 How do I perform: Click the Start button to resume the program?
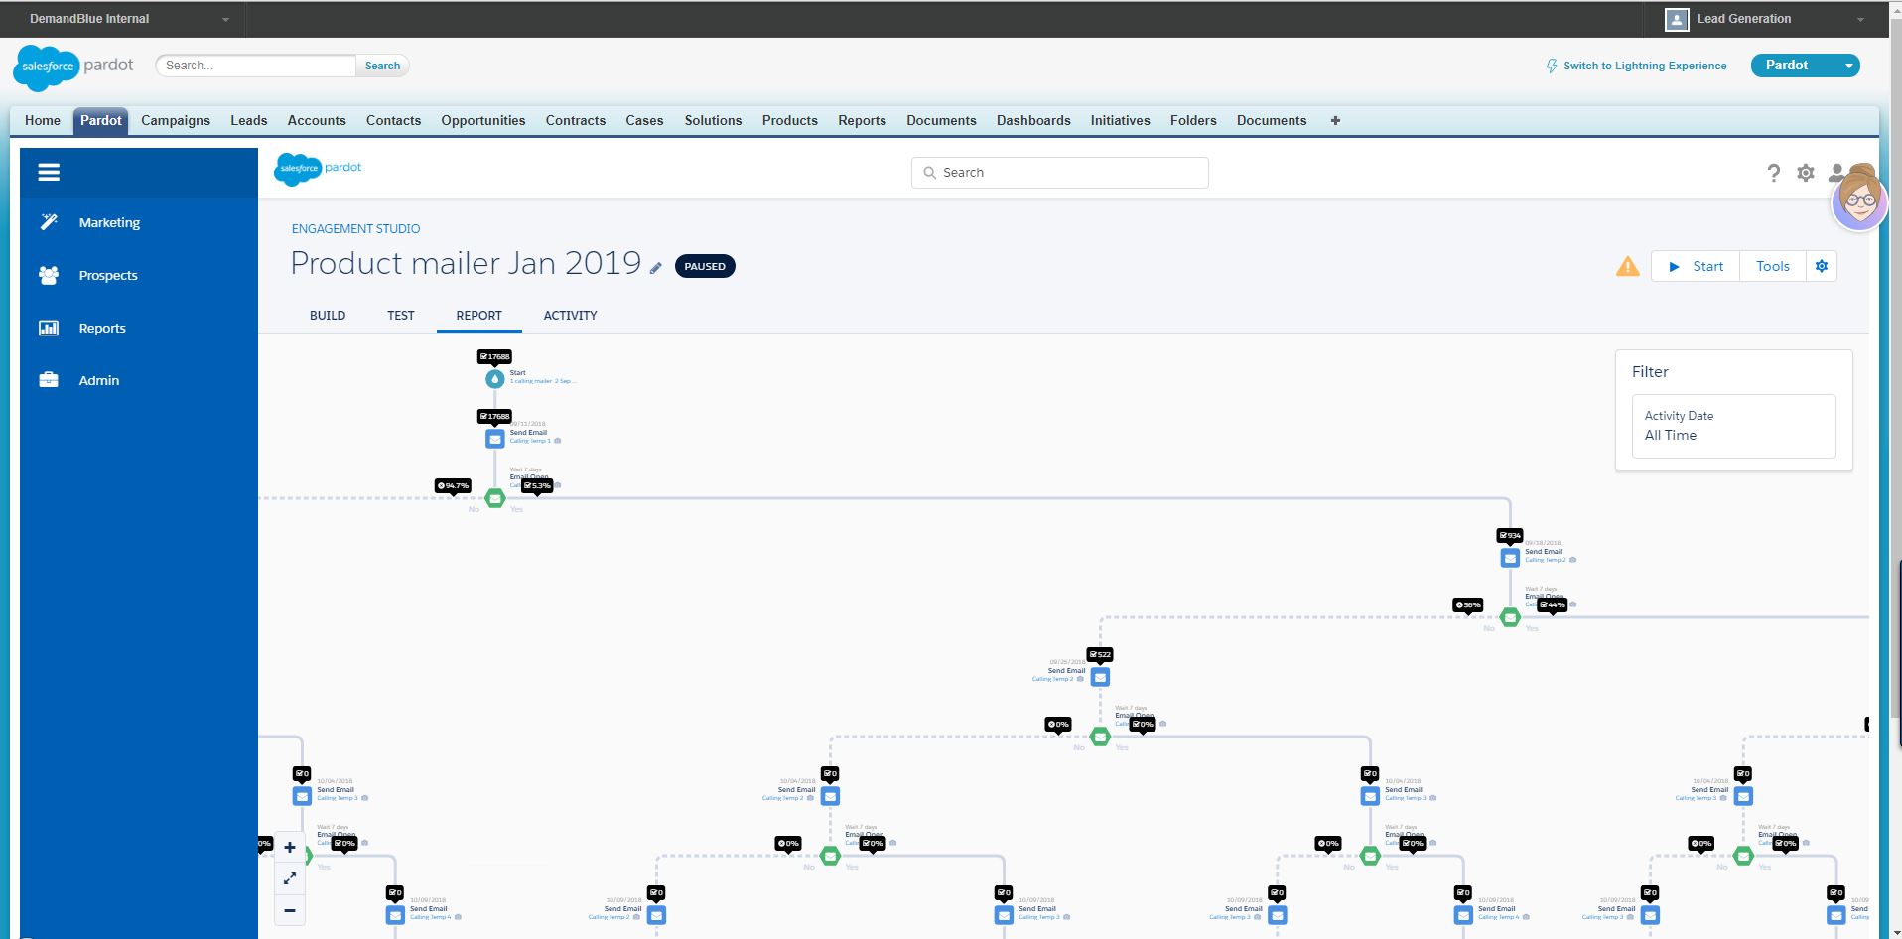click(1696, 266)
